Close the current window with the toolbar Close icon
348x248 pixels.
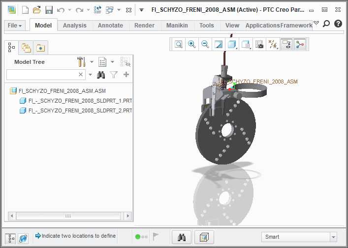pyautogui.click(x=129, y=10)
